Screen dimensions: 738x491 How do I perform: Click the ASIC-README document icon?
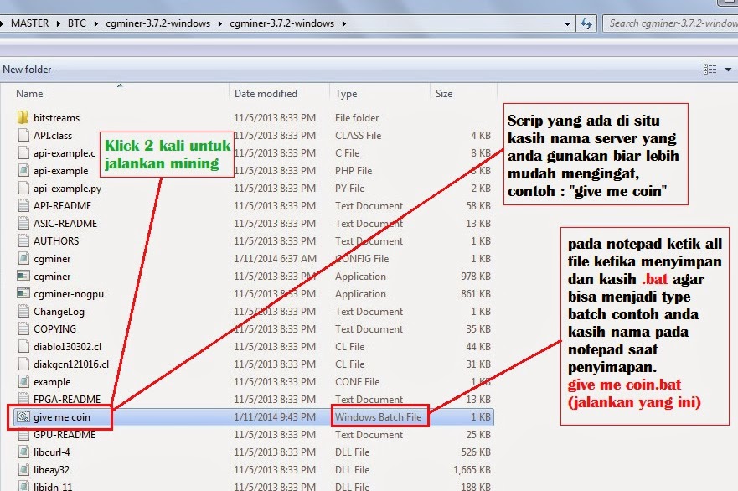(23, 223)
